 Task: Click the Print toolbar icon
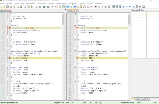[21, 7]
